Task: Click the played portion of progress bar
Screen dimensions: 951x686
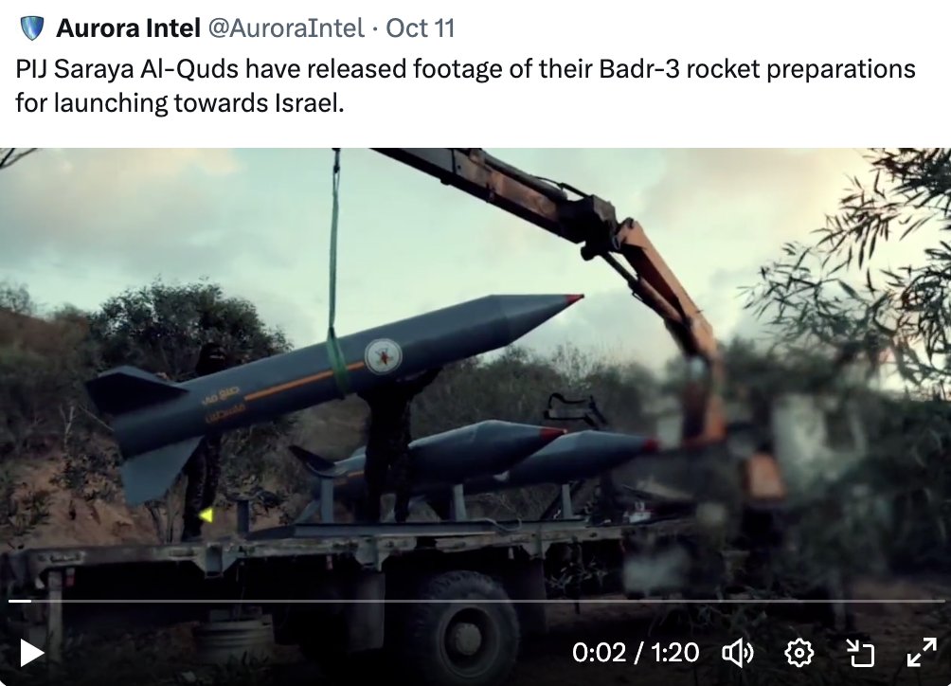Action: 19,601
